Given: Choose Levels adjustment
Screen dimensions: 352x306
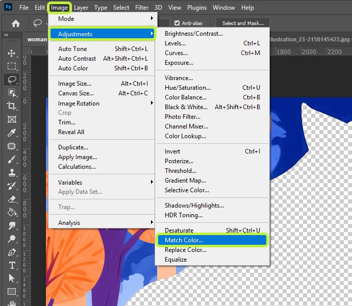Looking at the screenshot, I should tap(212, 43).
